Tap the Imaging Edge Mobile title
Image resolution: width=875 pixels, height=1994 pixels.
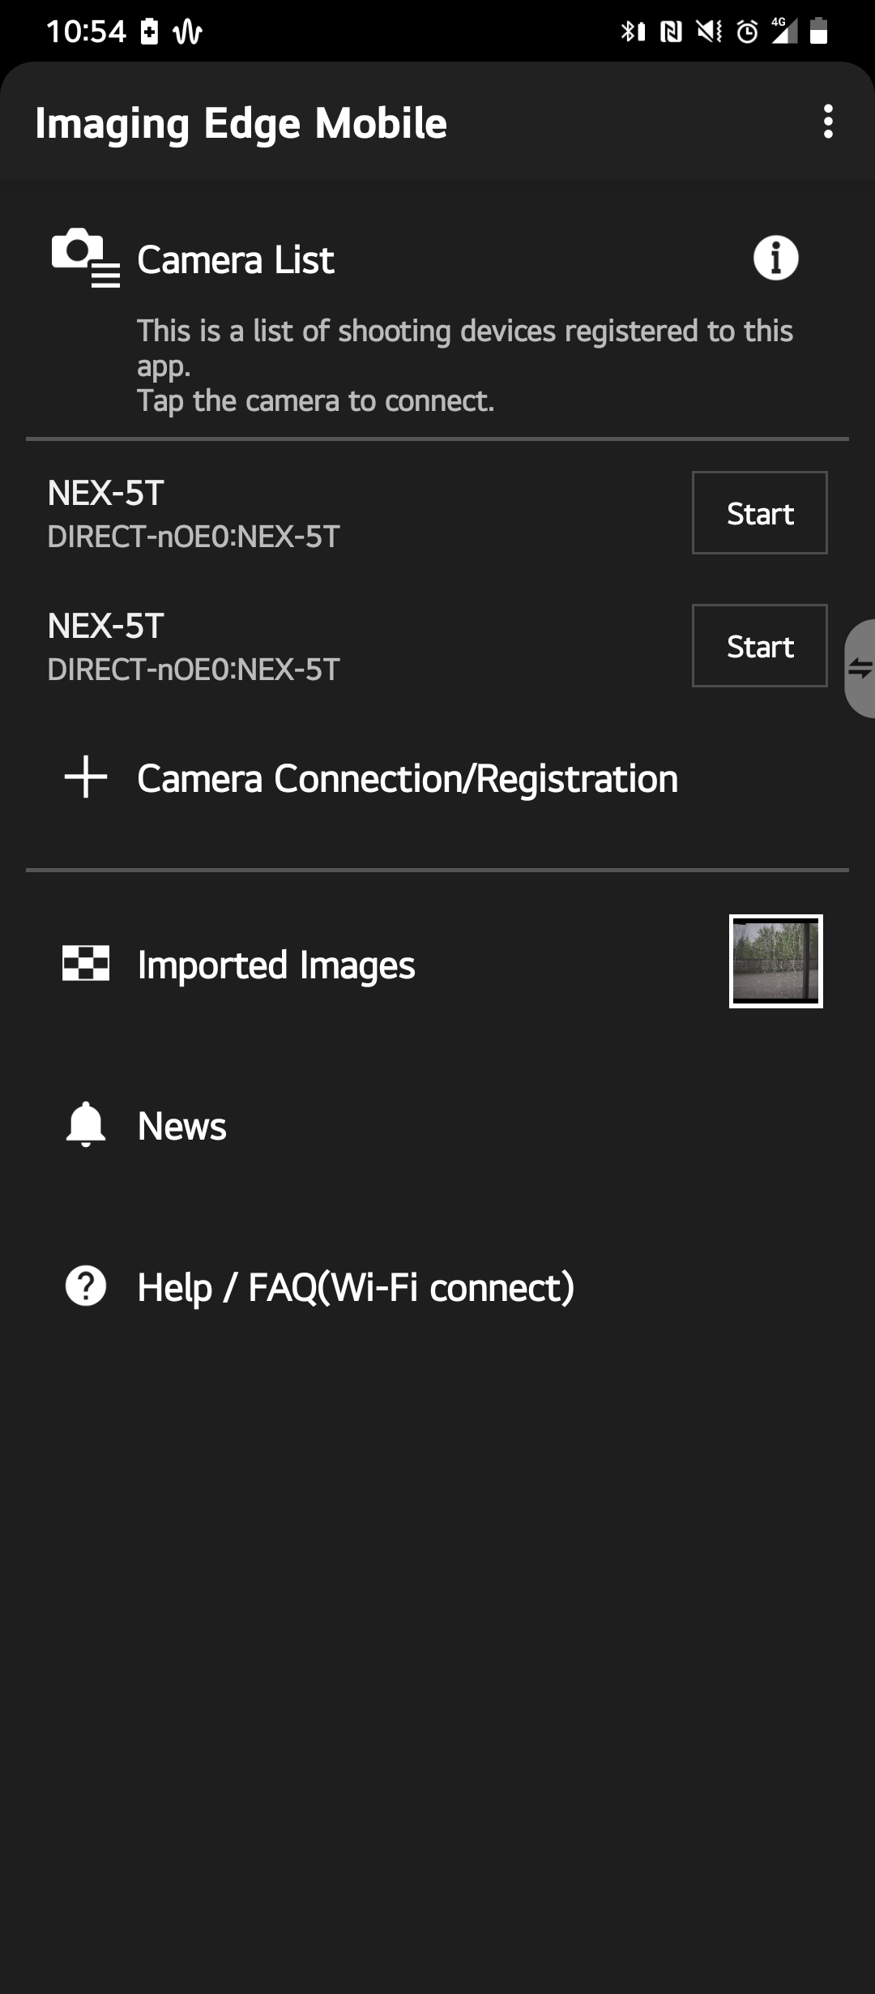point(241,123)
